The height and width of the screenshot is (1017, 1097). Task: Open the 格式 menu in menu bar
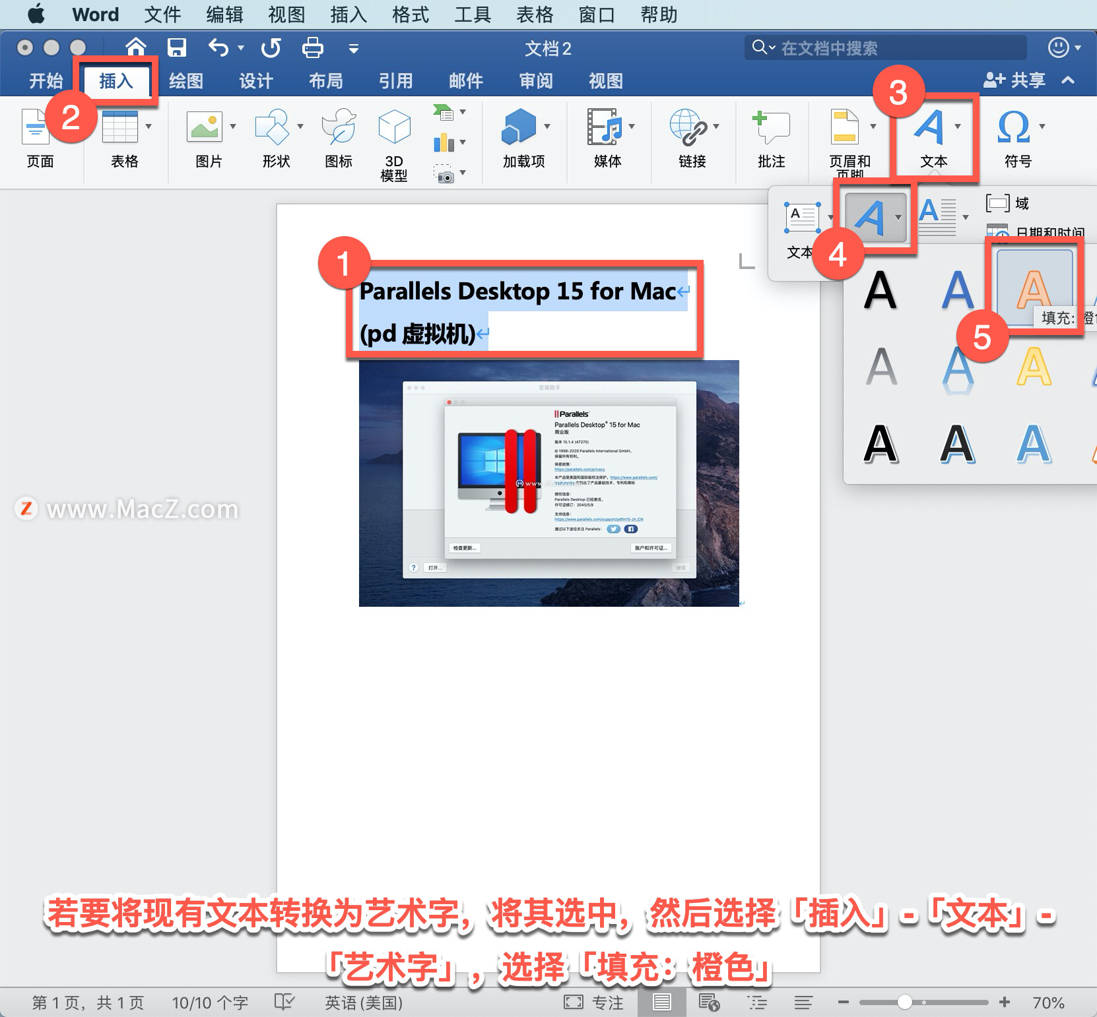coord(411,15)
